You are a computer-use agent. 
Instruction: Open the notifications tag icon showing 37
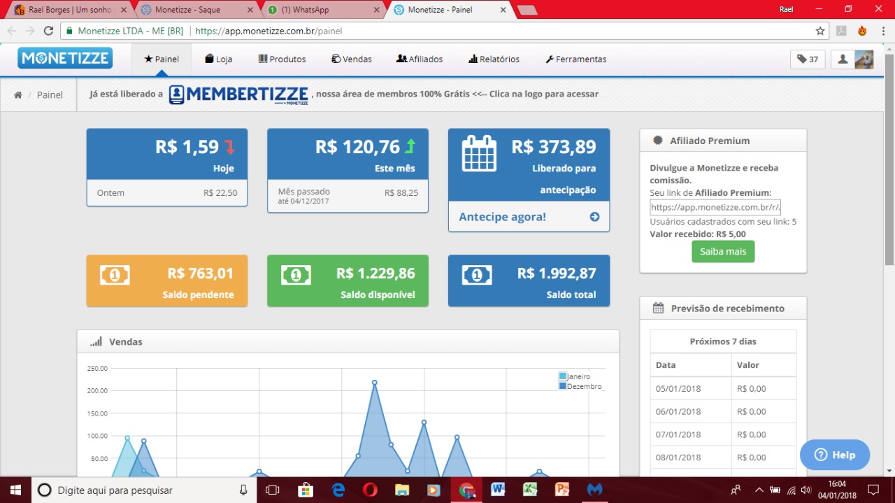(x=808, y=59)
